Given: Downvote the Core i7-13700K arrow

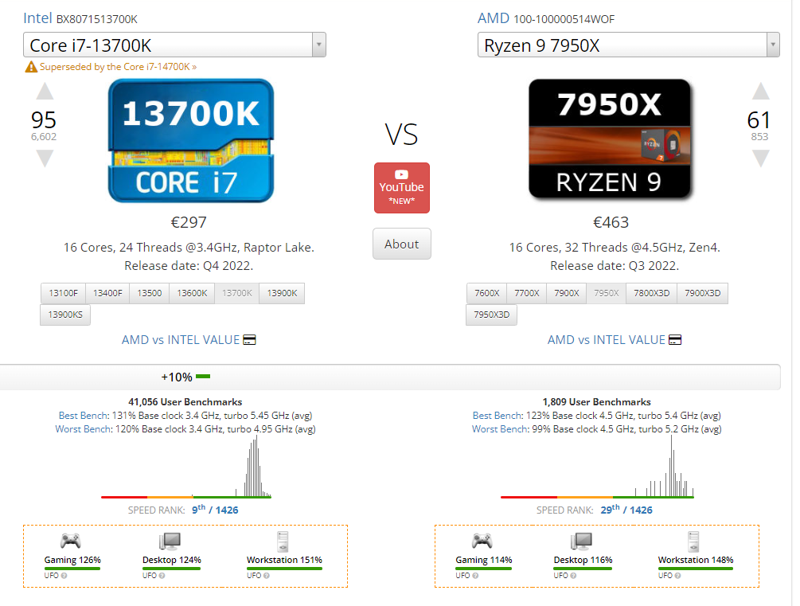Looking at the screenshot, I should [x=45, y=158].
